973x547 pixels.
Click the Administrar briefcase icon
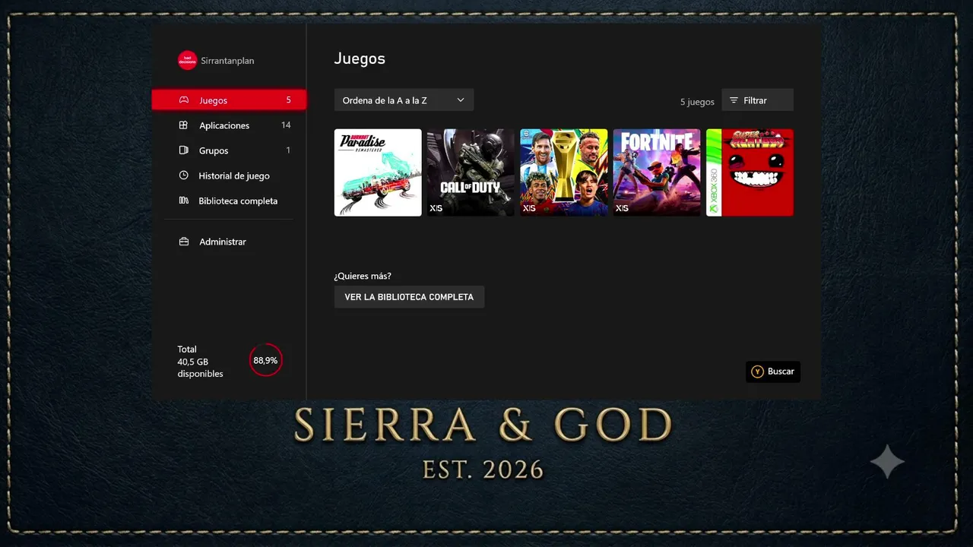click(183, 242)
